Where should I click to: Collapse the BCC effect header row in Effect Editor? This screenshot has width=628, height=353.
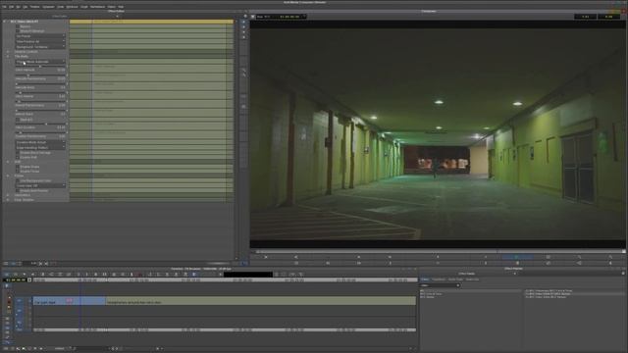point(5,22)
